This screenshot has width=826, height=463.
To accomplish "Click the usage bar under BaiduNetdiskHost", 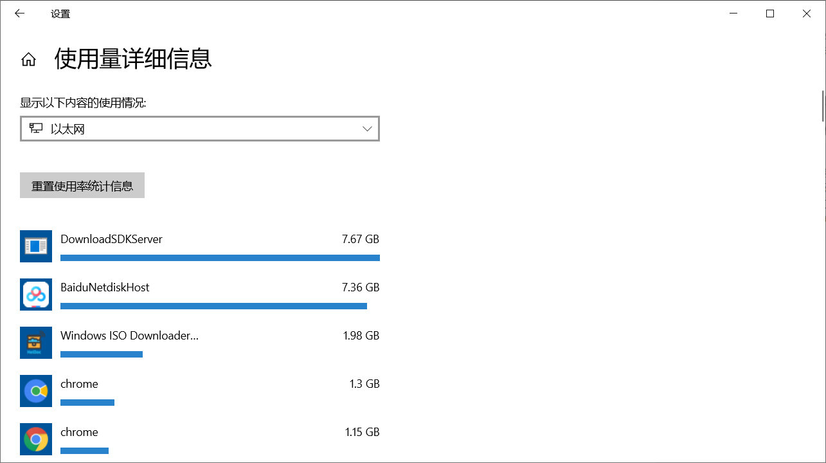I will click(213, 306).
